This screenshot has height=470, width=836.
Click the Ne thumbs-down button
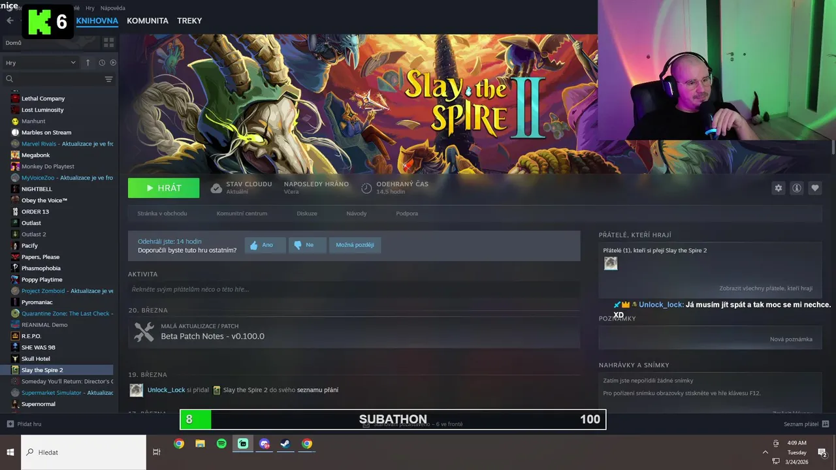(x=307, y=245)
